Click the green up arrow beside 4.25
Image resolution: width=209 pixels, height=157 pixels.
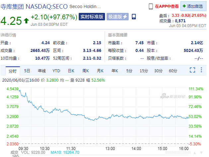click(x=26, y=20)
